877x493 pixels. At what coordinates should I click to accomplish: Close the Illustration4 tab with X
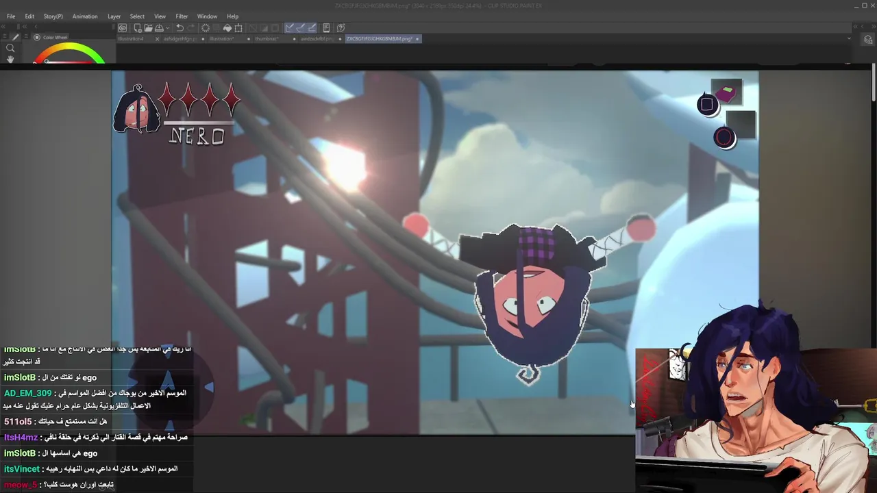click(157, 39)
